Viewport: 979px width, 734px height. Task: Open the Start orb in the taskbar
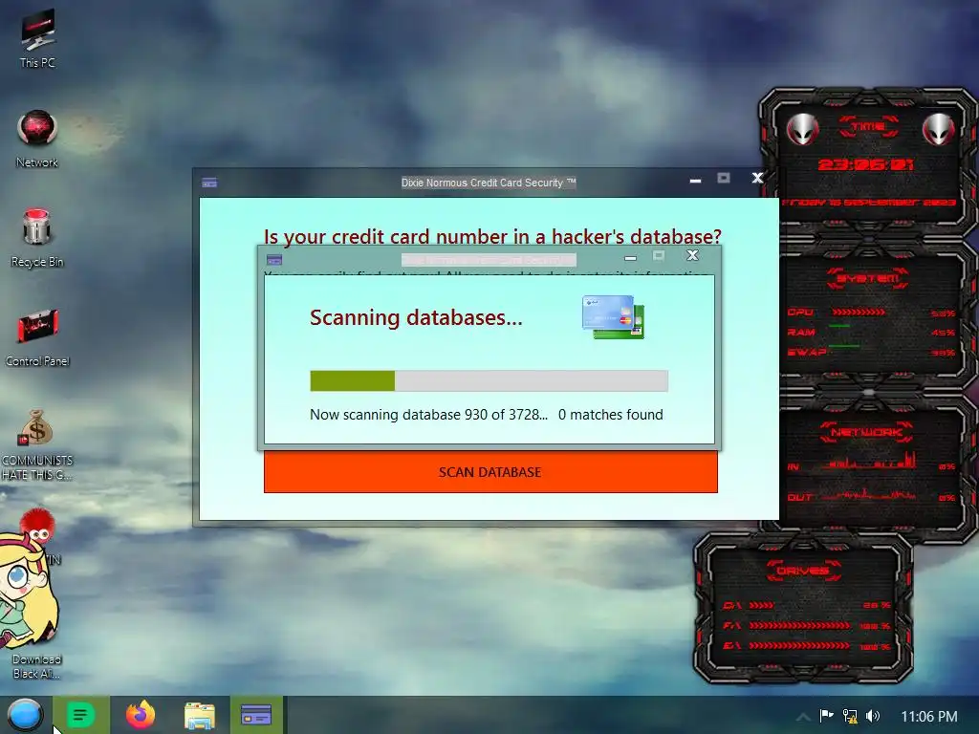click(25, 715)
